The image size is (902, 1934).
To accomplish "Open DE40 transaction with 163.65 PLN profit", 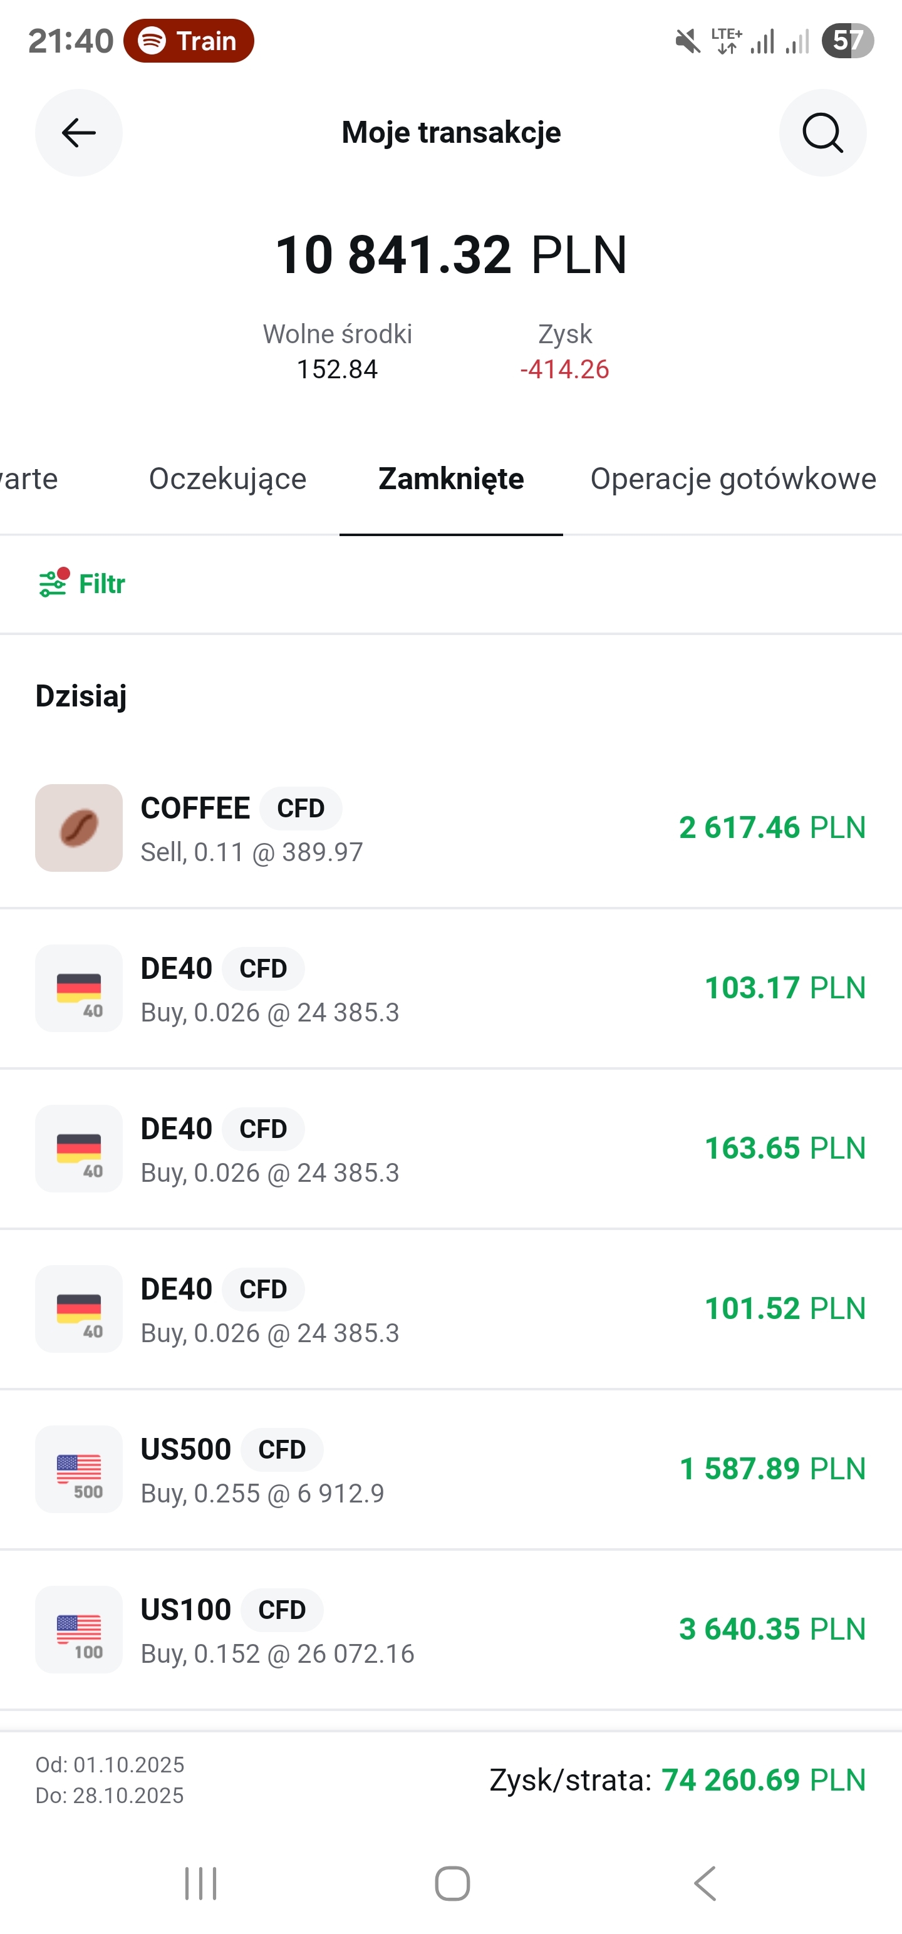I will pos(450,1149).
